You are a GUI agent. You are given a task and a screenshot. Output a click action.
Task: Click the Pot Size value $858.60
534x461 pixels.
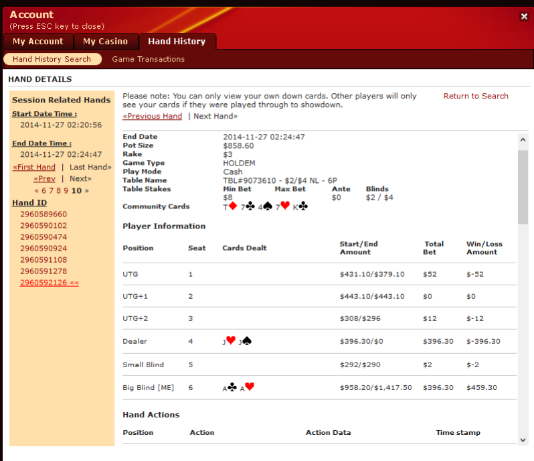tap(238, 145)
